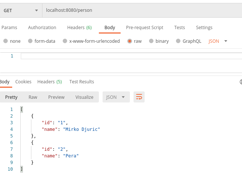
Task: Open the request Settings tab
Action: click(204, 27)
